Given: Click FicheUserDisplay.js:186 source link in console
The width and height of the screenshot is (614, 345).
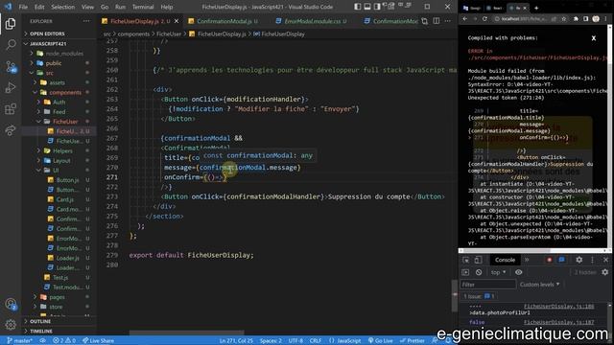Looking at the screenshot, I should click(x=558, y=307).
